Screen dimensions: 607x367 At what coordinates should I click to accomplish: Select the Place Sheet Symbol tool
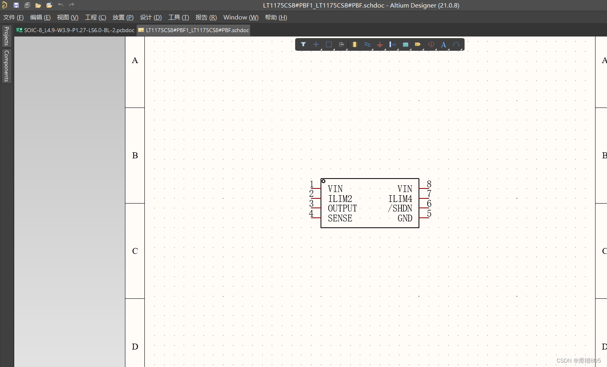coord(405,44)
